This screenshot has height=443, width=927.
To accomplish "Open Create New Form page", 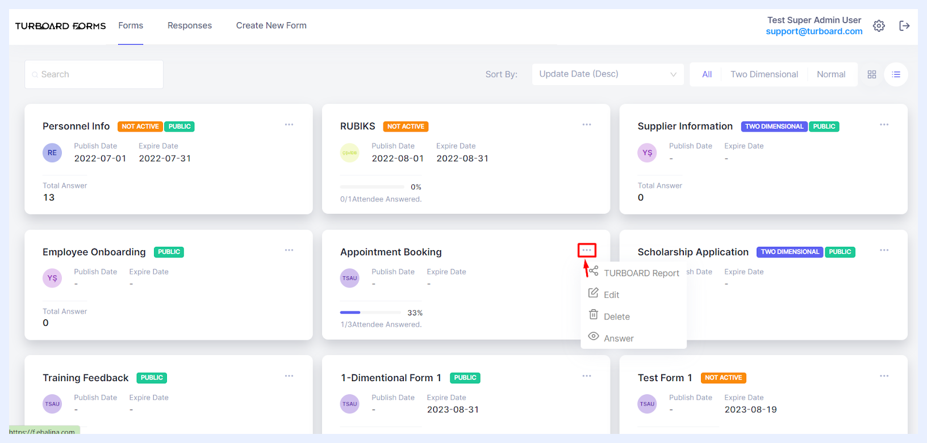I will point(272,26).
